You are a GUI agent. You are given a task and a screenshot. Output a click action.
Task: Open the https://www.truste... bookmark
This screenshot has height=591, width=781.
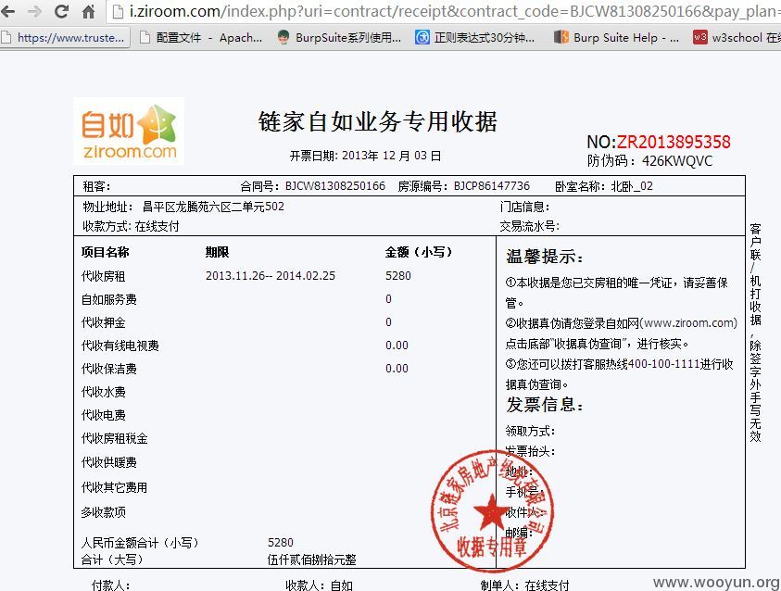64,37
